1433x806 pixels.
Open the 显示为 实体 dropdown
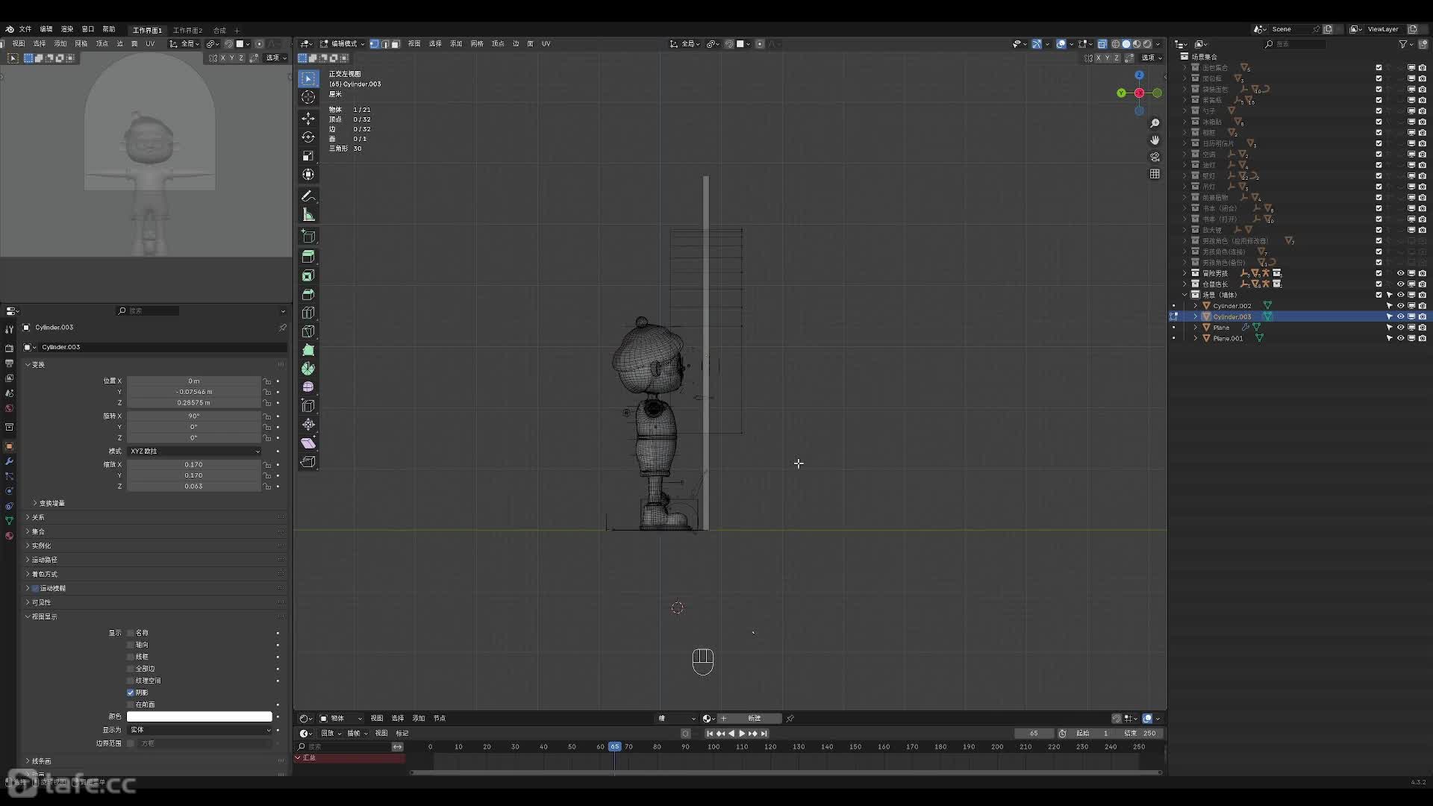[199, 730]
